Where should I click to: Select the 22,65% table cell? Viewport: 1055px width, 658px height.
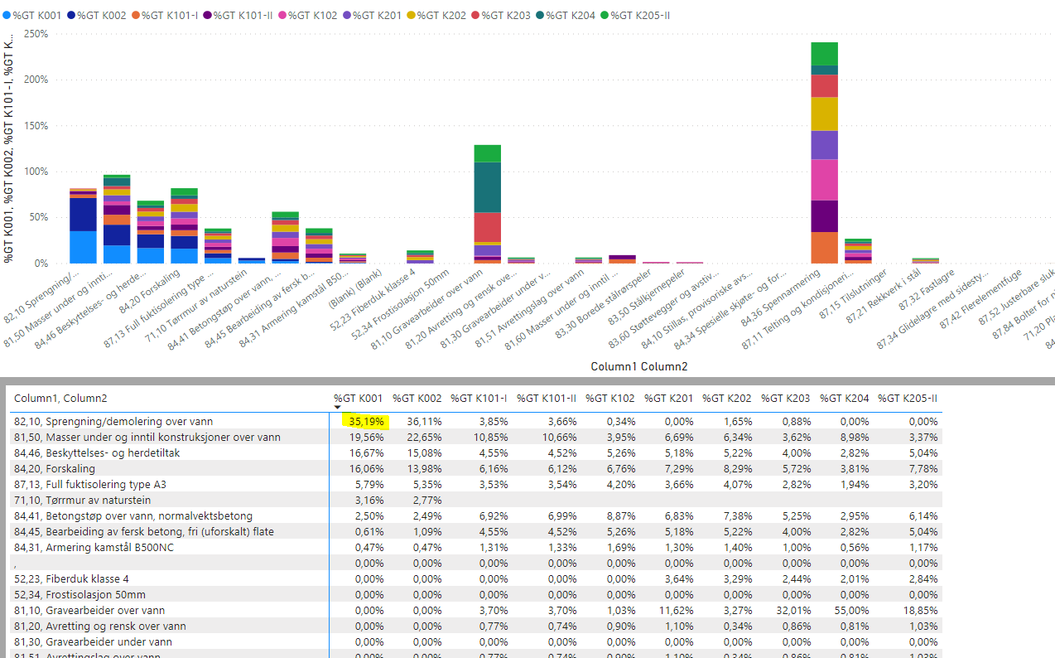click(426, 437)
